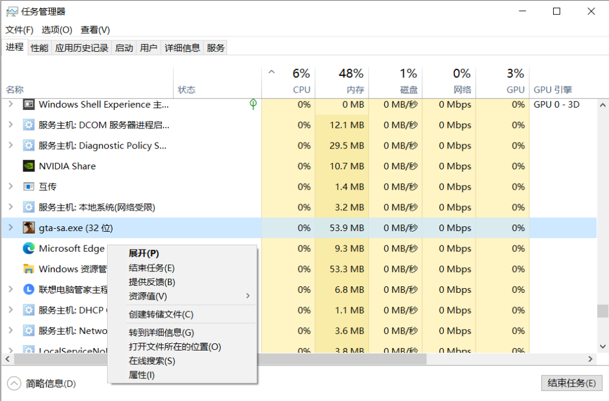Switch to the 性能 tab
The width and height of the screenshot is (609, 401).
(x=39, y=48)
